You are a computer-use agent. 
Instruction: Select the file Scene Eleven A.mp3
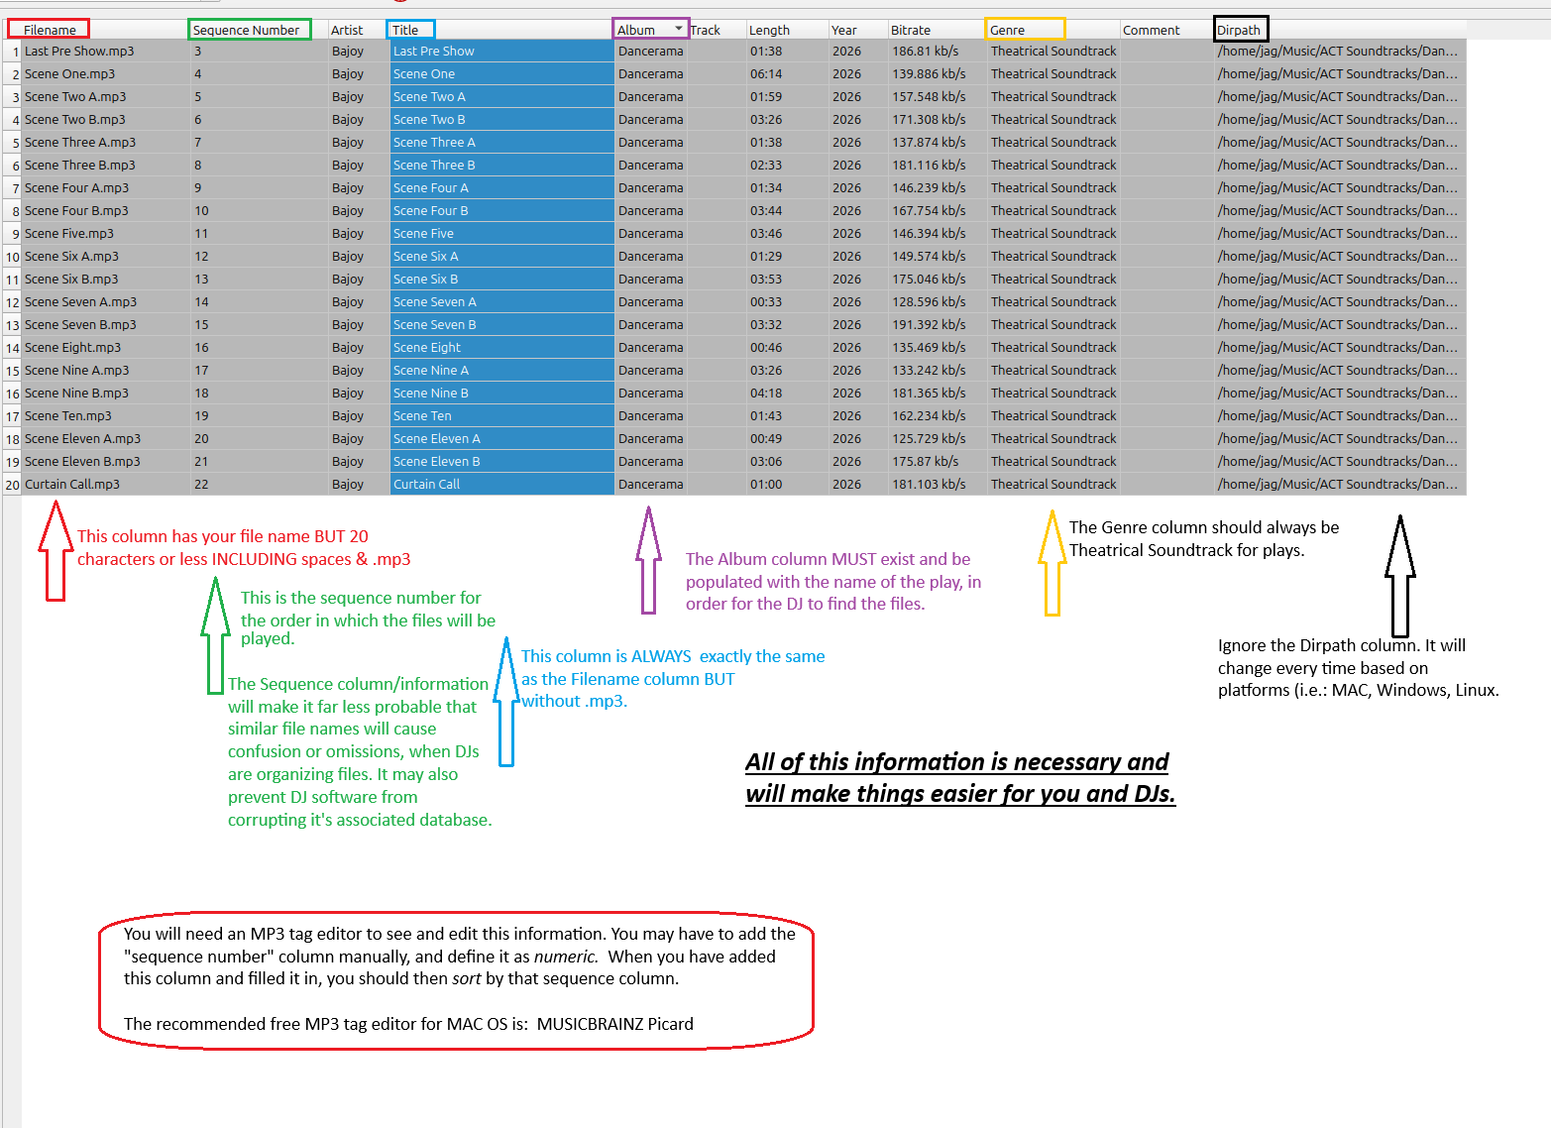82,438
